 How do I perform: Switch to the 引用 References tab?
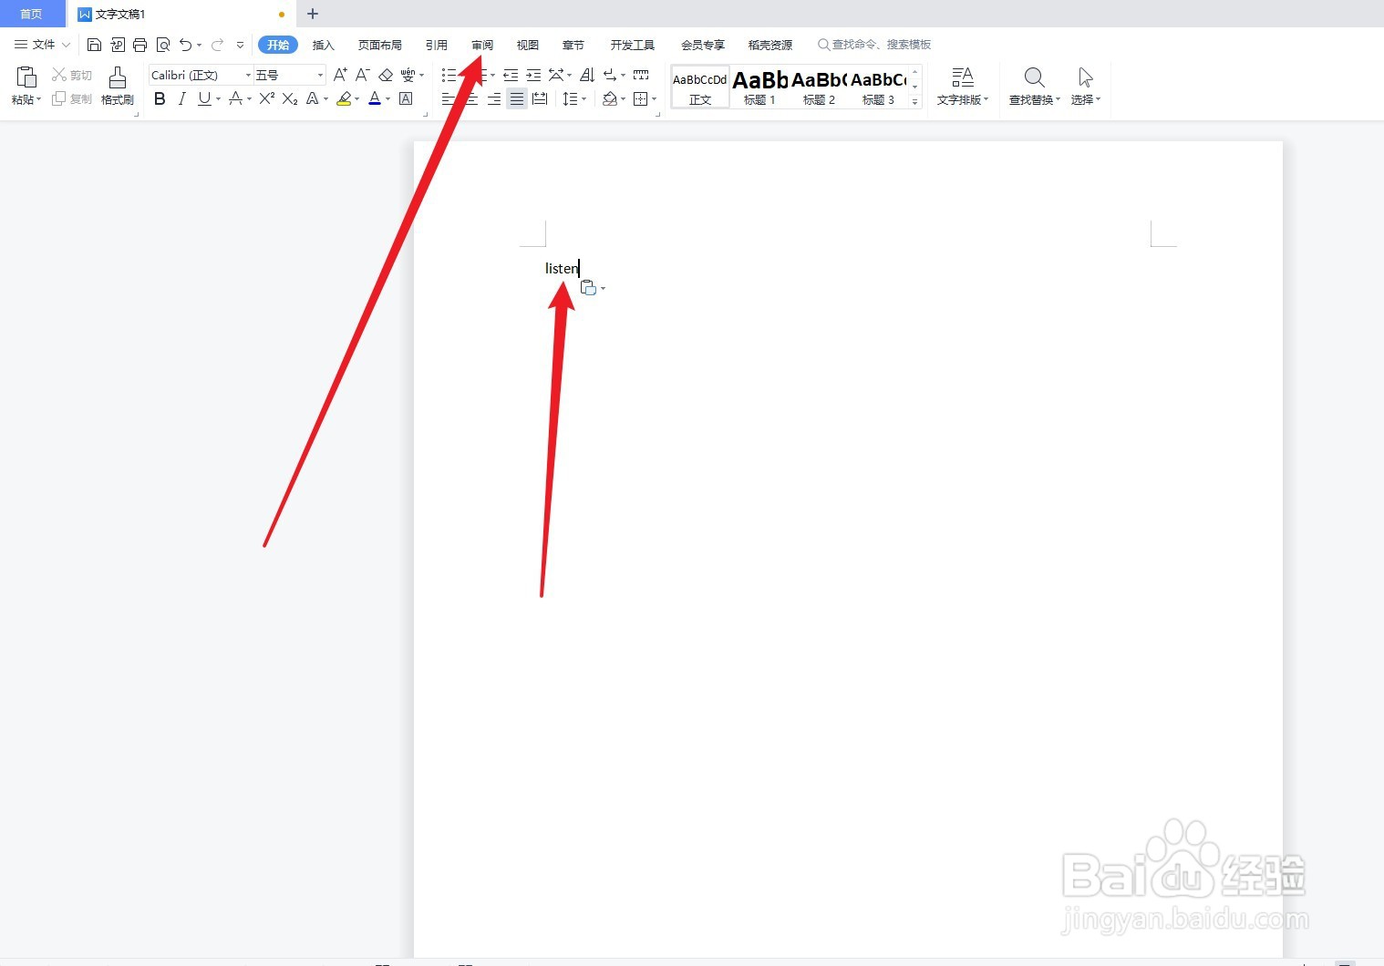(x=437, y=45)
